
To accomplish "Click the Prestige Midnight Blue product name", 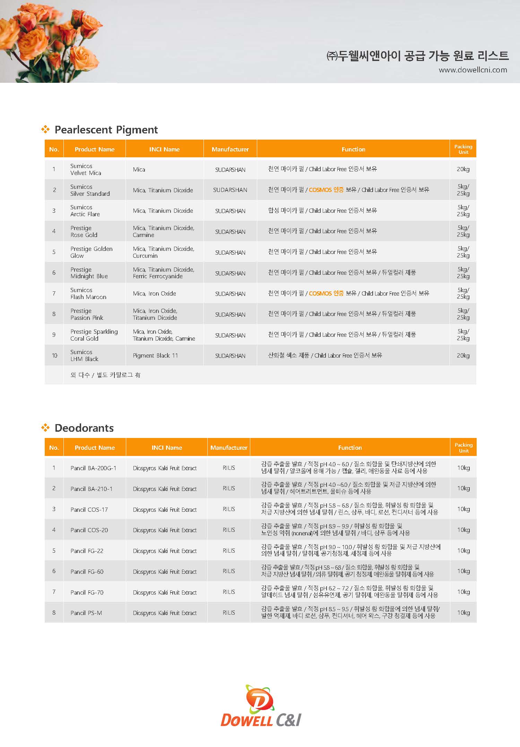I will 89,273.
